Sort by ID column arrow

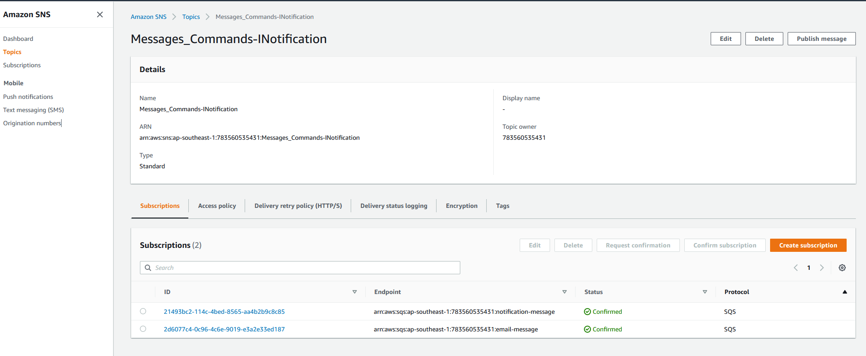pyautogui.click(x=355, y=292)
